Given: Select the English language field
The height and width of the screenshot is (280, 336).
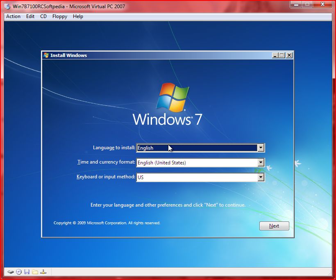Looking at the screenshot, I should pos(197,148).
